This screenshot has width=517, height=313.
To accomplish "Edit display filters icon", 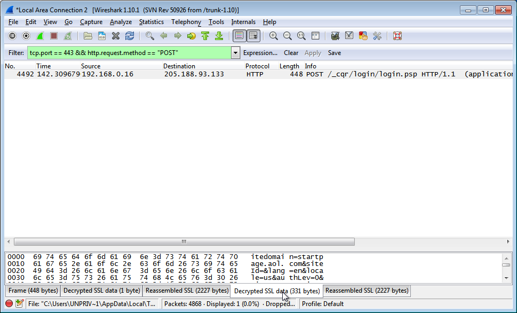I will (x=349, y=36).
